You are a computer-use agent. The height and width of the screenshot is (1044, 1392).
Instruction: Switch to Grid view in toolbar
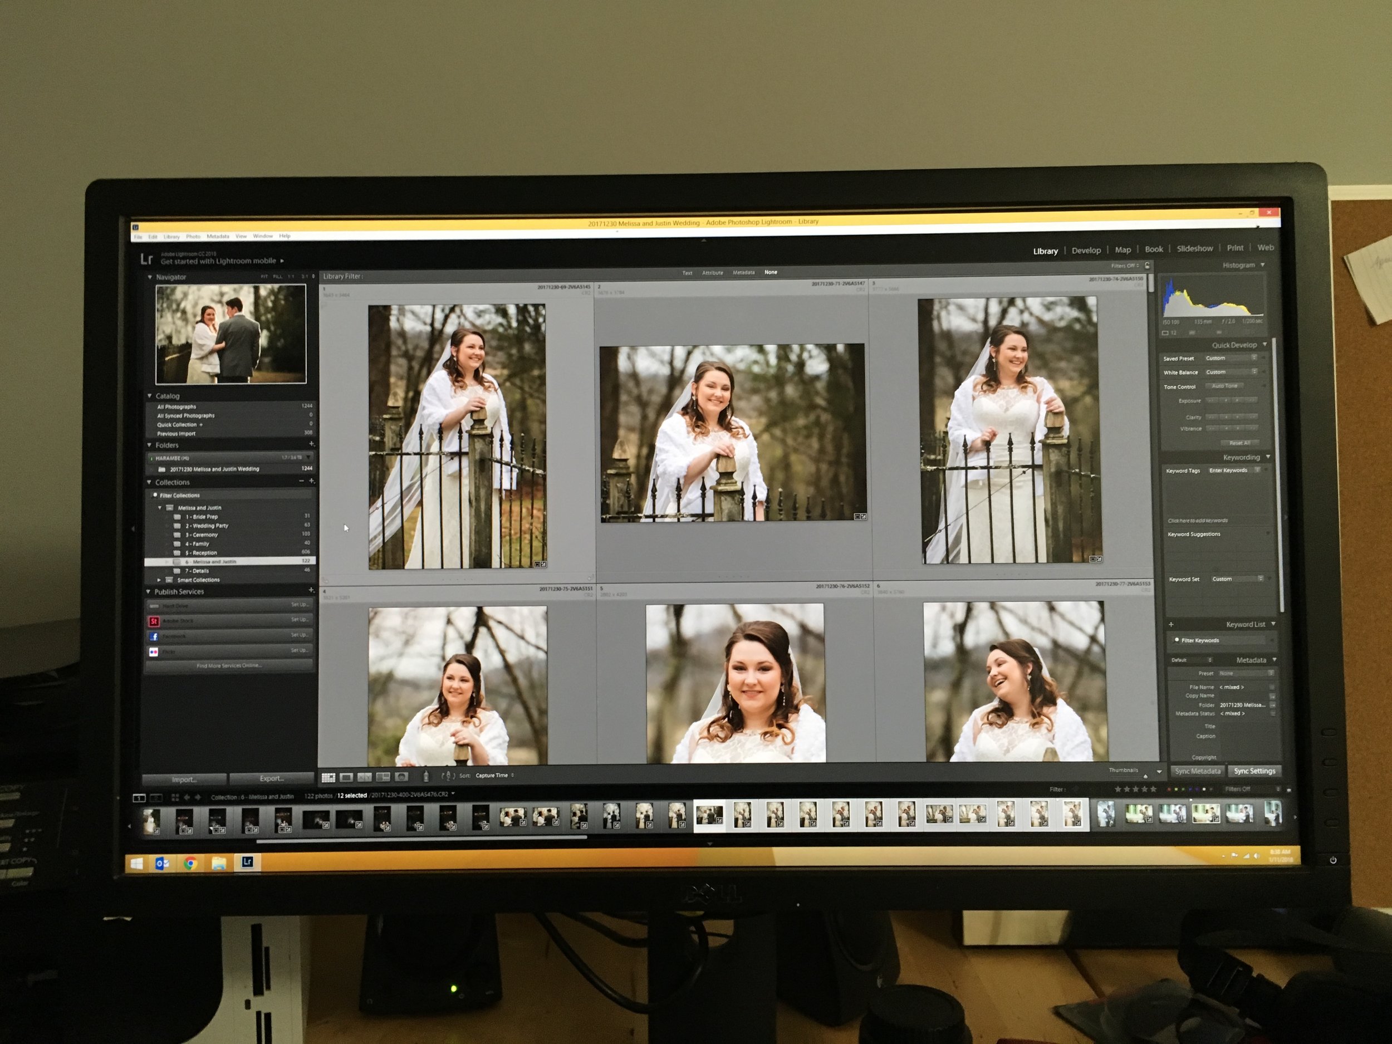coord(328,777)
